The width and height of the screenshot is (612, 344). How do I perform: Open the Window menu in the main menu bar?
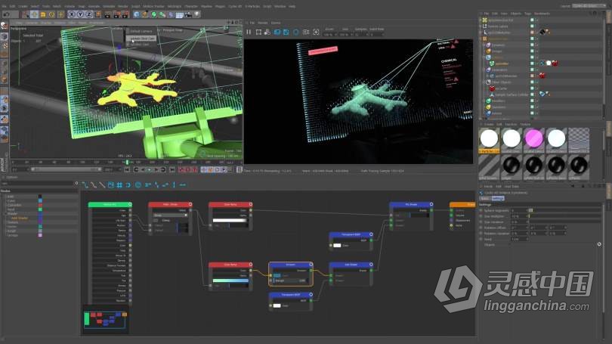click(x=280, y=6)
